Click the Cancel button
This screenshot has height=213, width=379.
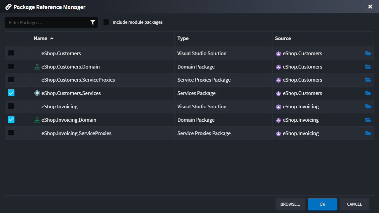[x=354, y=204]
